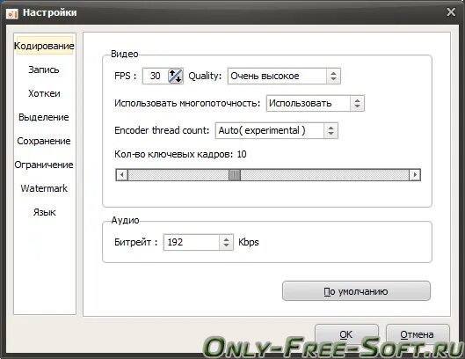This screenshot has width=465, height=359.
Task: Click the По умолчанию button
Action: pyautogui.click(x=356, y=291)
